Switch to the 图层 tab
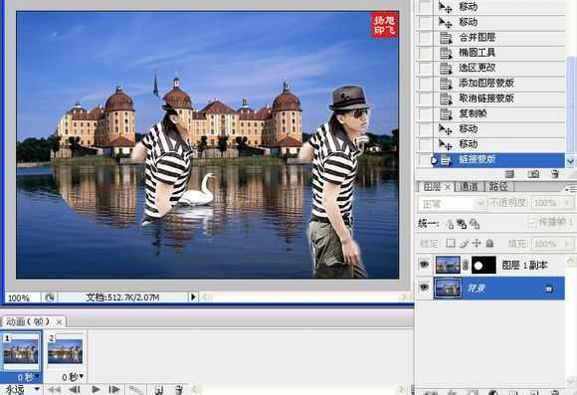 [x=432, y=187]
